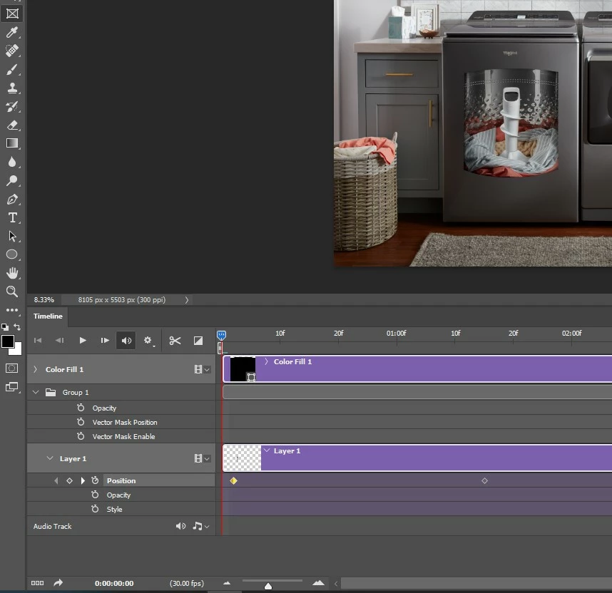Select the Eyedropper tool
The image size is (612, 593).
(x=12, y=32)
